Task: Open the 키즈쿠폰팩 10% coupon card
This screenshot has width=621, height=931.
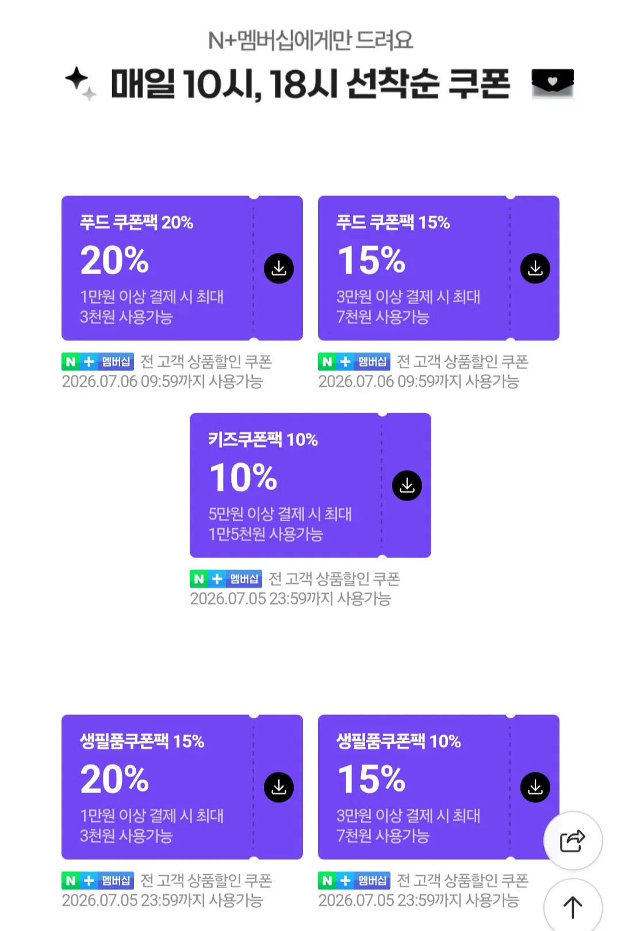Action: [x=310, y=486]
